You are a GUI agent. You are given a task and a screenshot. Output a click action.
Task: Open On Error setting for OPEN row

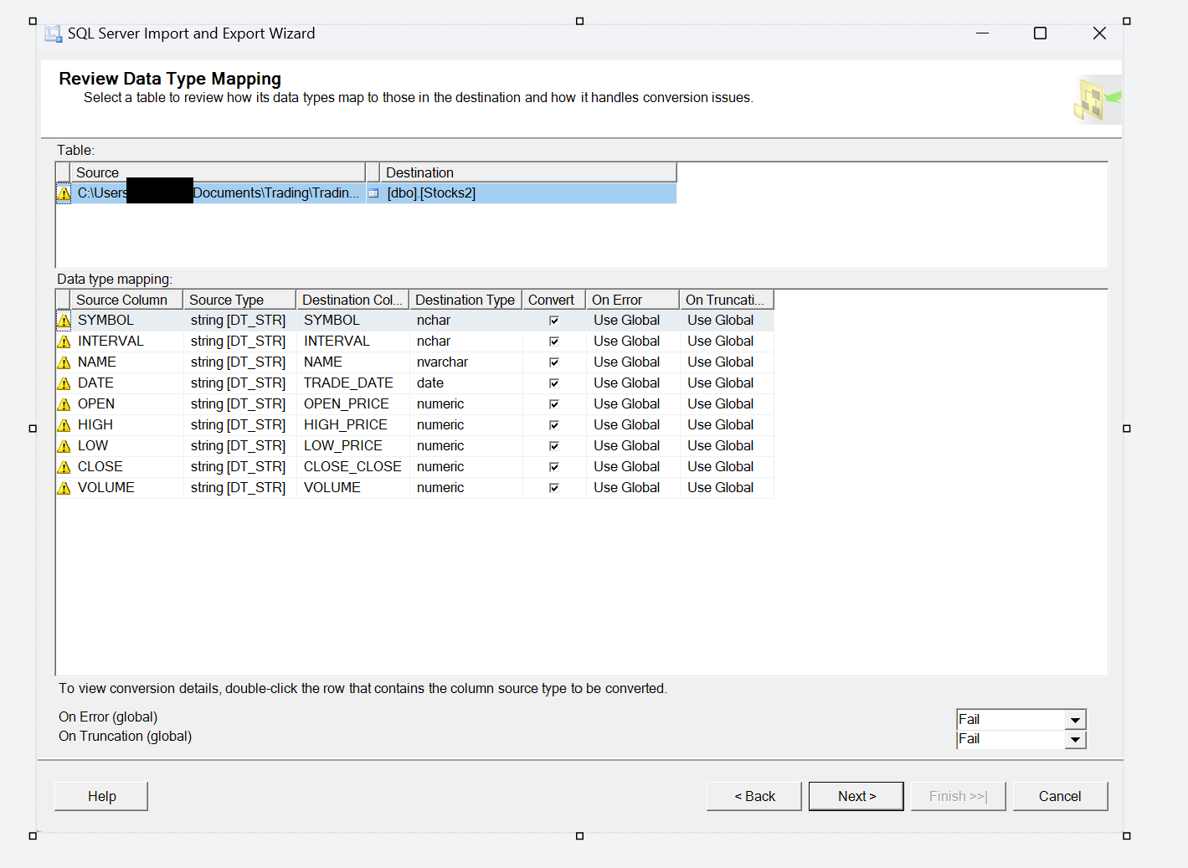[x=633, y=404]
